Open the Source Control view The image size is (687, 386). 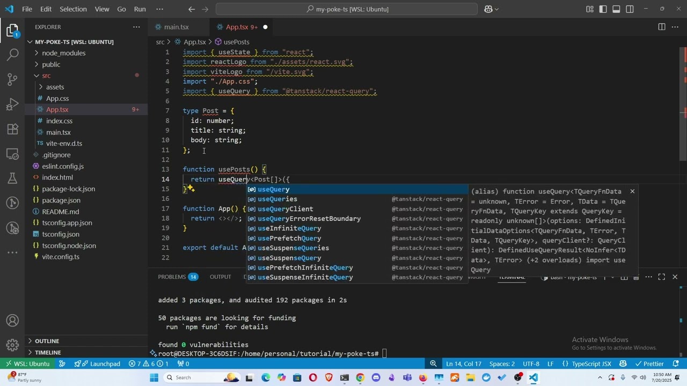coord(12,79)
